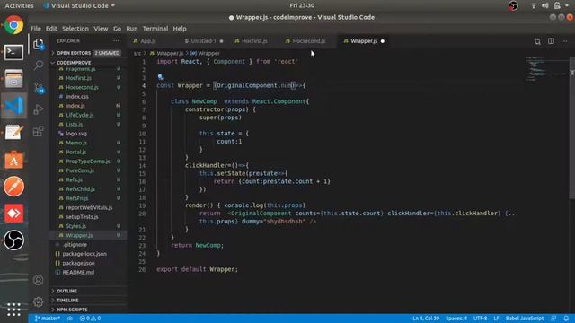Click errors and warnings count in status bar
Image resolution: width=575 pixels, height=323 pixels.
[90, 319]
